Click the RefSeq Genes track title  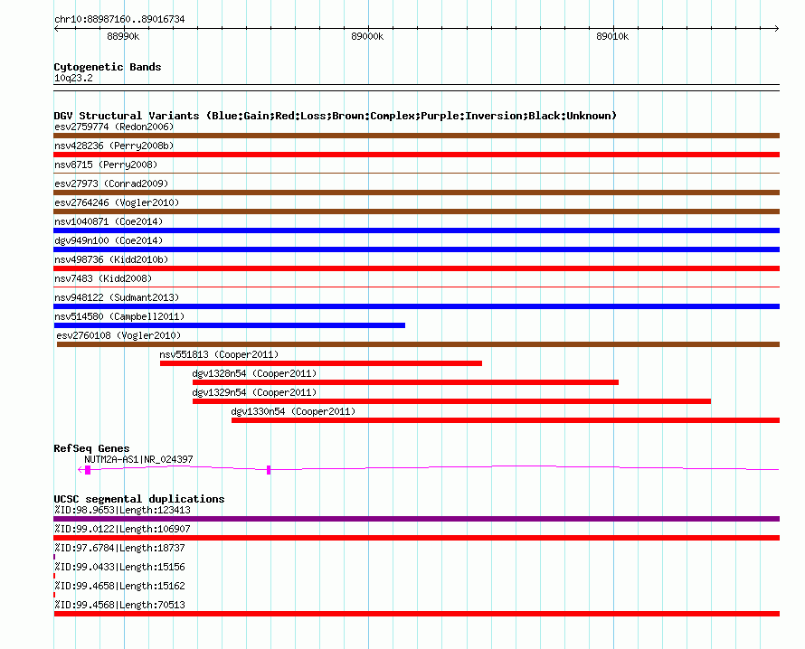coord(91,448)
